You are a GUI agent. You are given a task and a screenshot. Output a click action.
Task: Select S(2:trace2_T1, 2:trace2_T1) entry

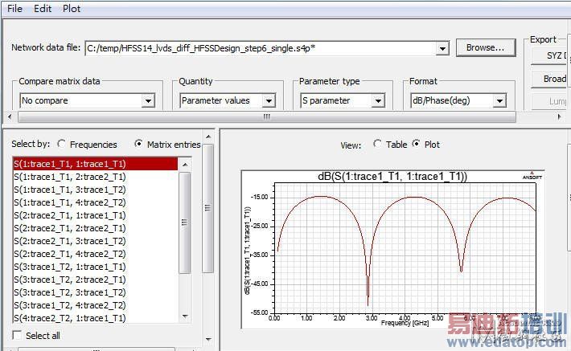coord(96,228)
